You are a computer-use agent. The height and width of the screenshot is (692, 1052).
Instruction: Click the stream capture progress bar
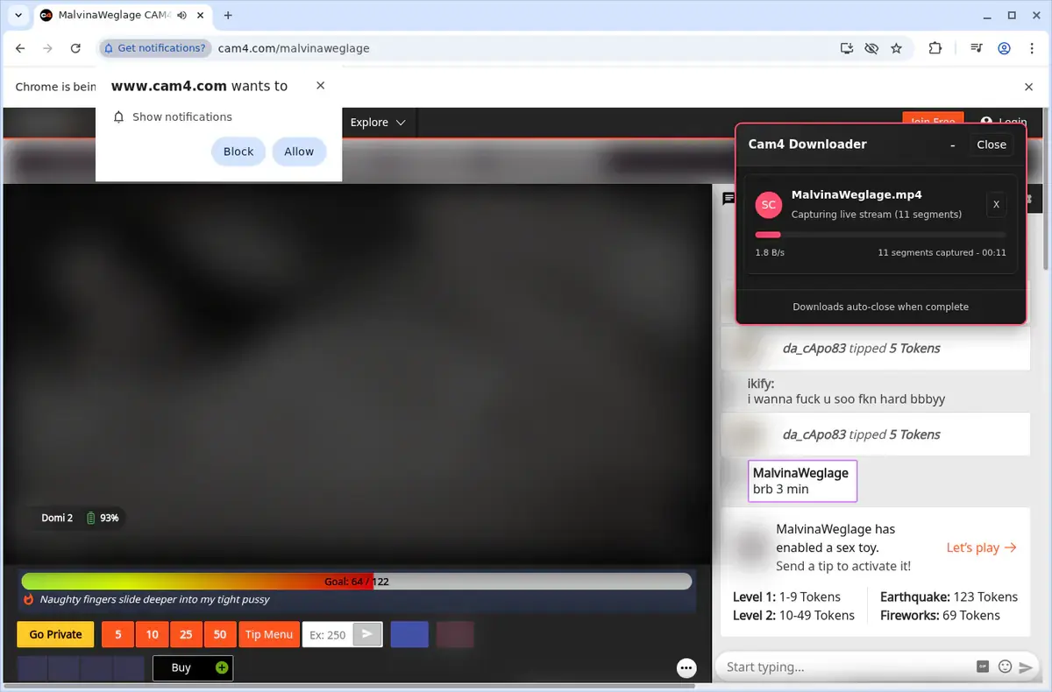point(880,235)
